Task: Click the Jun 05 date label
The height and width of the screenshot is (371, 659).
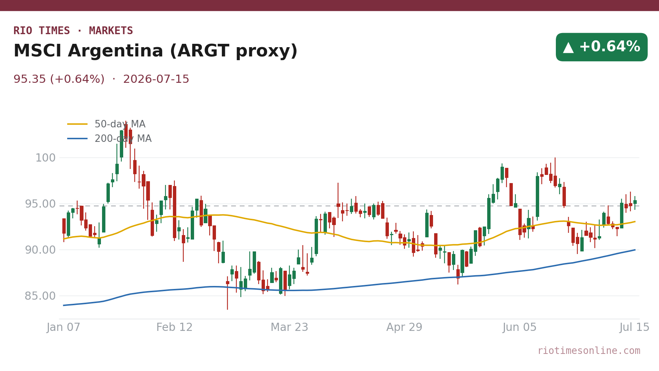Action: [x=519, y=328]
